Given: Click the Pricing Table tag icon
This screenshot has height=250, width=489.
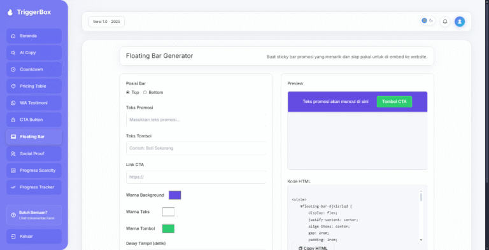Looking at the screenshot, I should tap(13, 86).
